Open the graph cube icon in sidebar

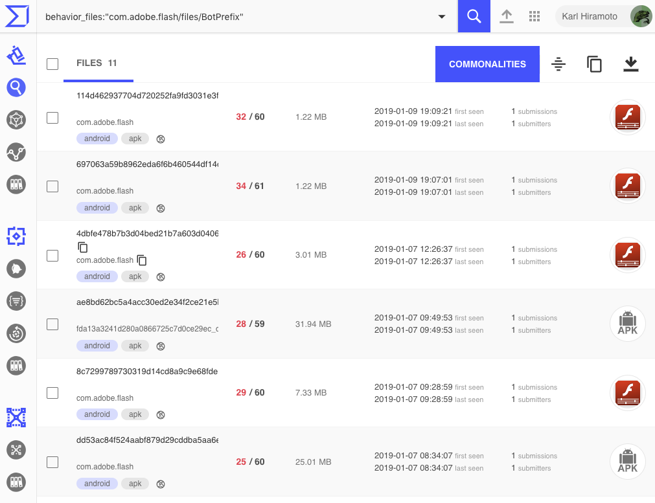pos(16,120)
